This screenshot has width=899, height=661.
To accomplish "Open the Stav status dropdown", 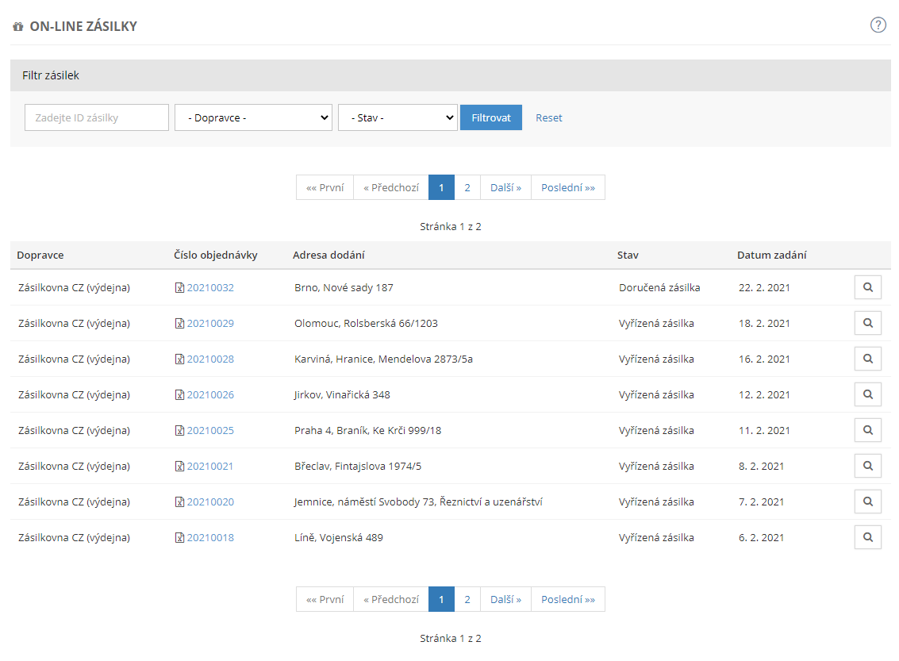I will tap(398, 117).
